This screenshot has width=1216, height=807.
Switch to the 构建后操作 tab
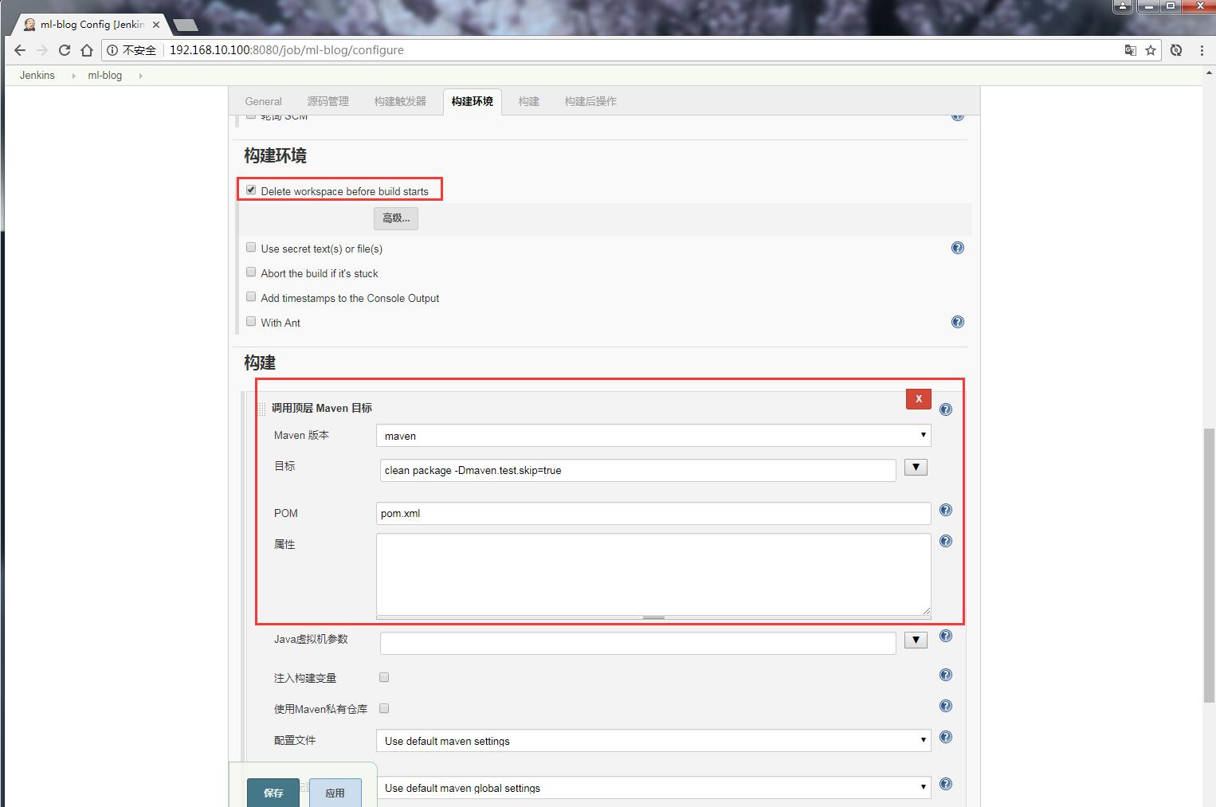click(590, 101)
